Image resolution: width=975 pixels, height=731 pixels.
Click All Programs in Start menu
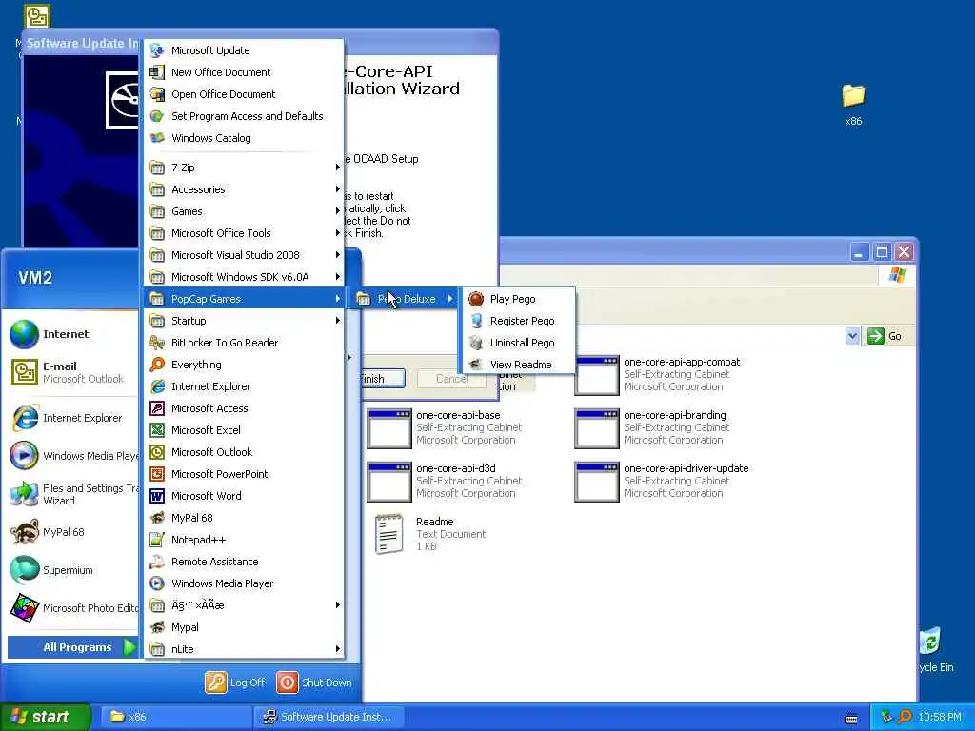tap(72, 647)
